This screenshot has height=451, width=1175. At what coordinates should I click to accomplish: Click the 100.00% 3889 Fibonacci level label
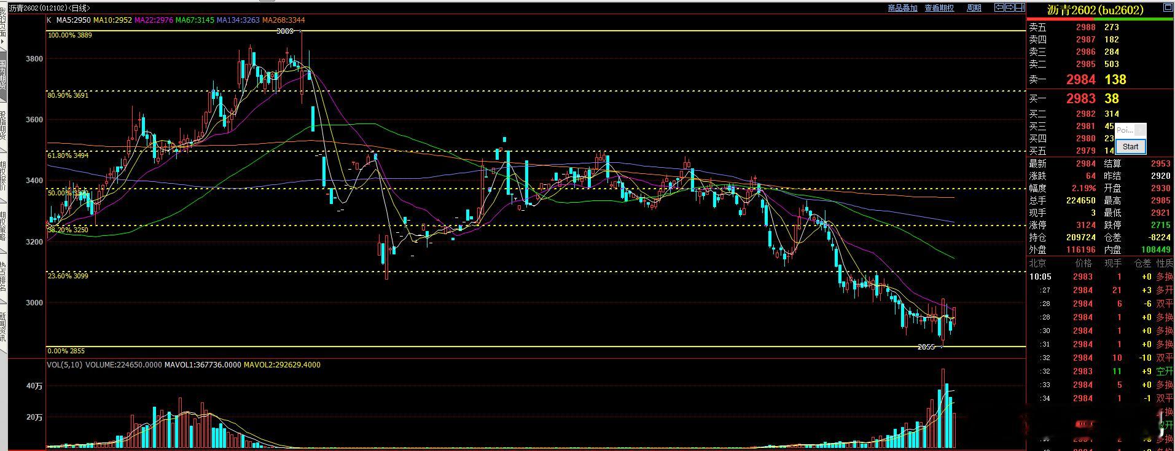tap(70, 36)
